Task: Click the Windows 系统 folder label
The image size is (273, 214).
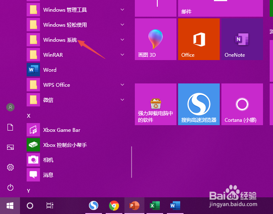Action: [x=60, y=40]
